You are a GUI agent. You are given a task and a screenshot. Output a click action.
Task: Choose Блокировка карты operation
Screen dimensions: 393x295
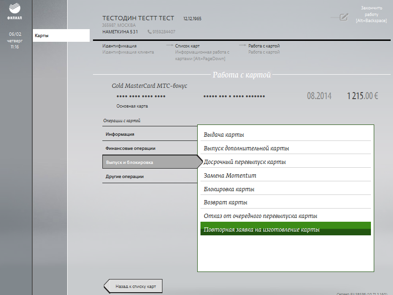(285, 189)
